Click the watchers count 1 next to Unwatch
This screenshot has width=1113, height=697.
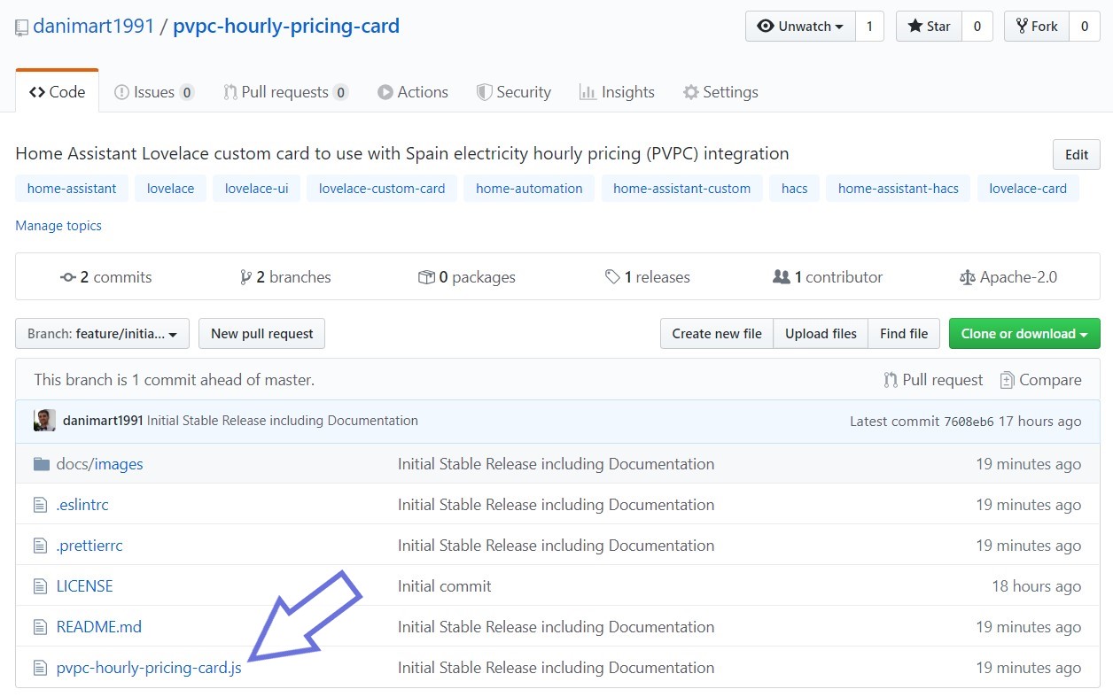coord(869,27)
